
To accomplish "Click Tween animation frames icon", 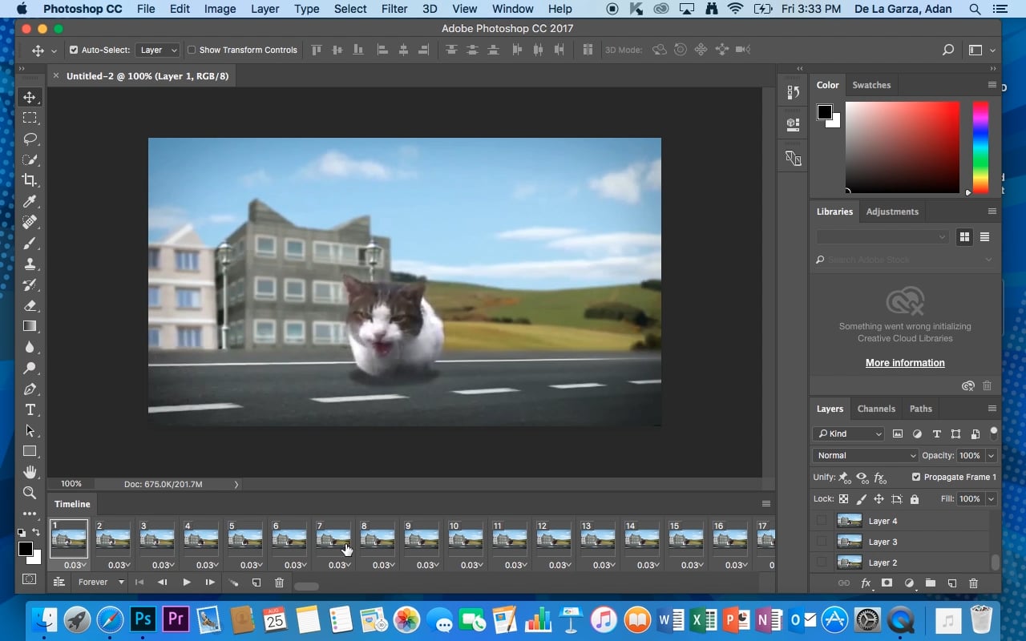I will [234, 583].
